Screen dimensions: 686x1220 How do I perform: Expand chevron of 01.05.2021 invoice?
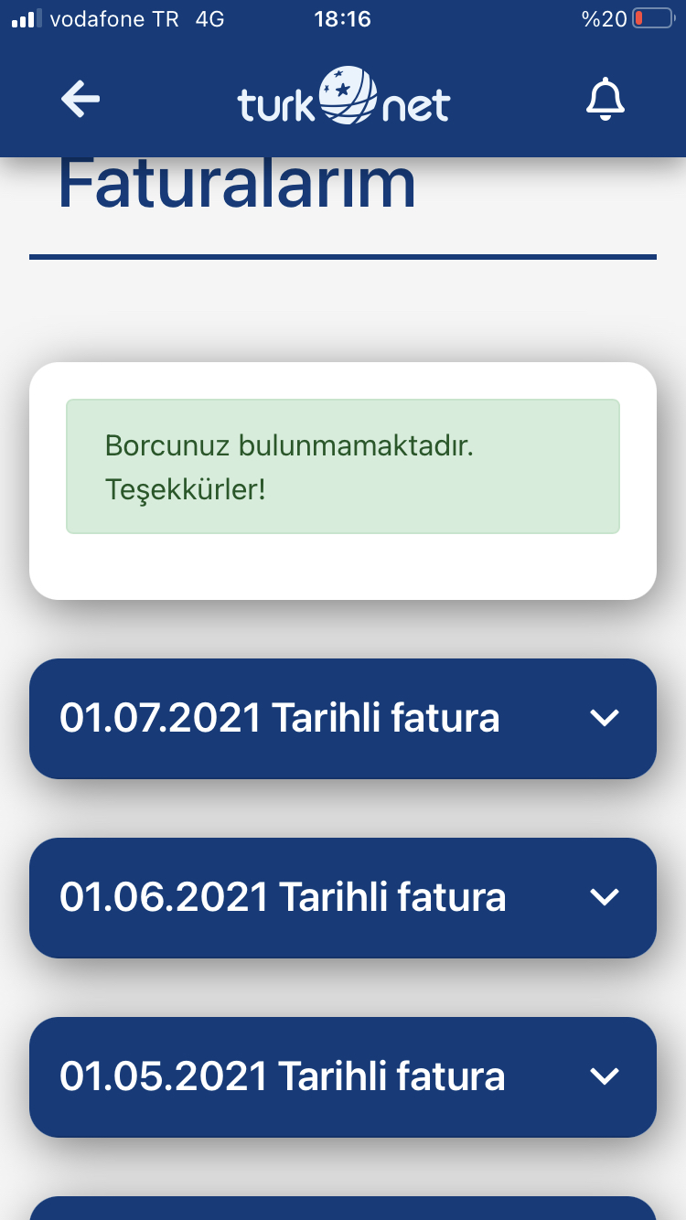pyautogui.click(x=605, y=1077)
